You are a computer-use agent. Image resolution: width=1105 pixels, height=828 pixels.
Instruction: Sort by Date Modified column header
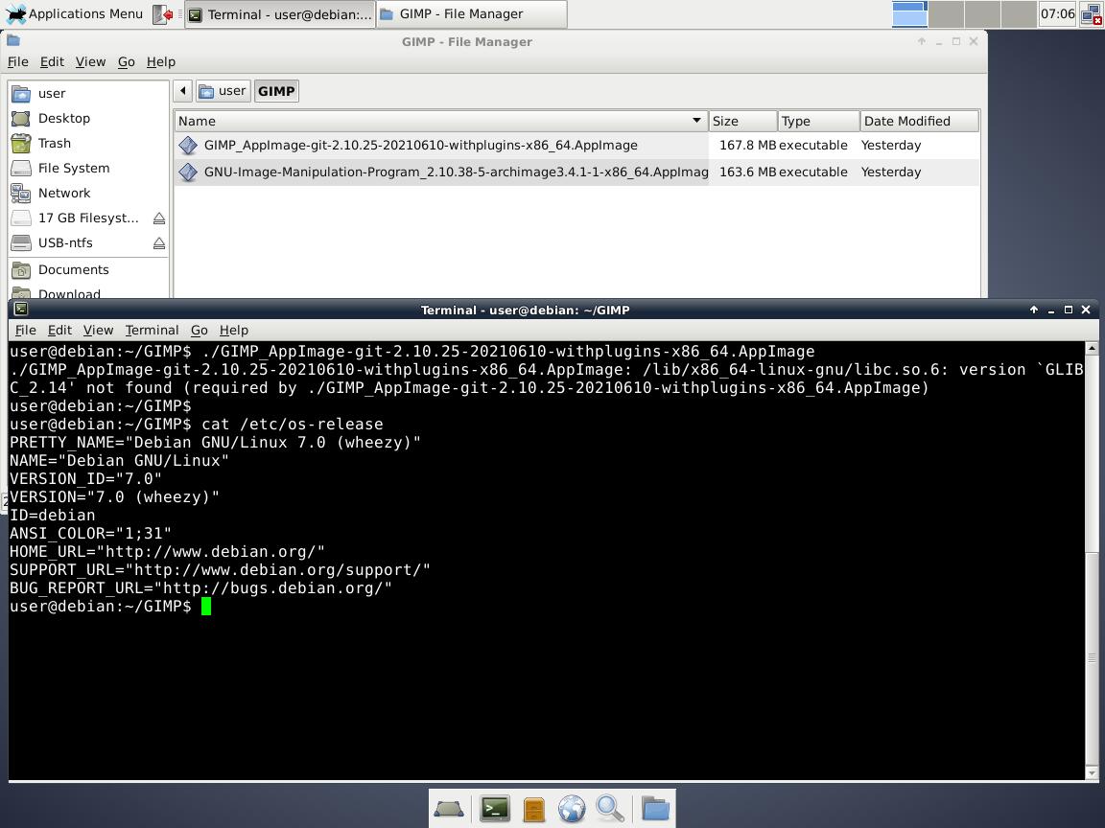point(920,121)
